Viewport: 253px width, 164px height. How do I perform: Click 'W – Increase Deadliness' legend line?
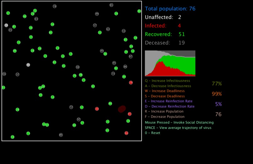click(165, 91)
